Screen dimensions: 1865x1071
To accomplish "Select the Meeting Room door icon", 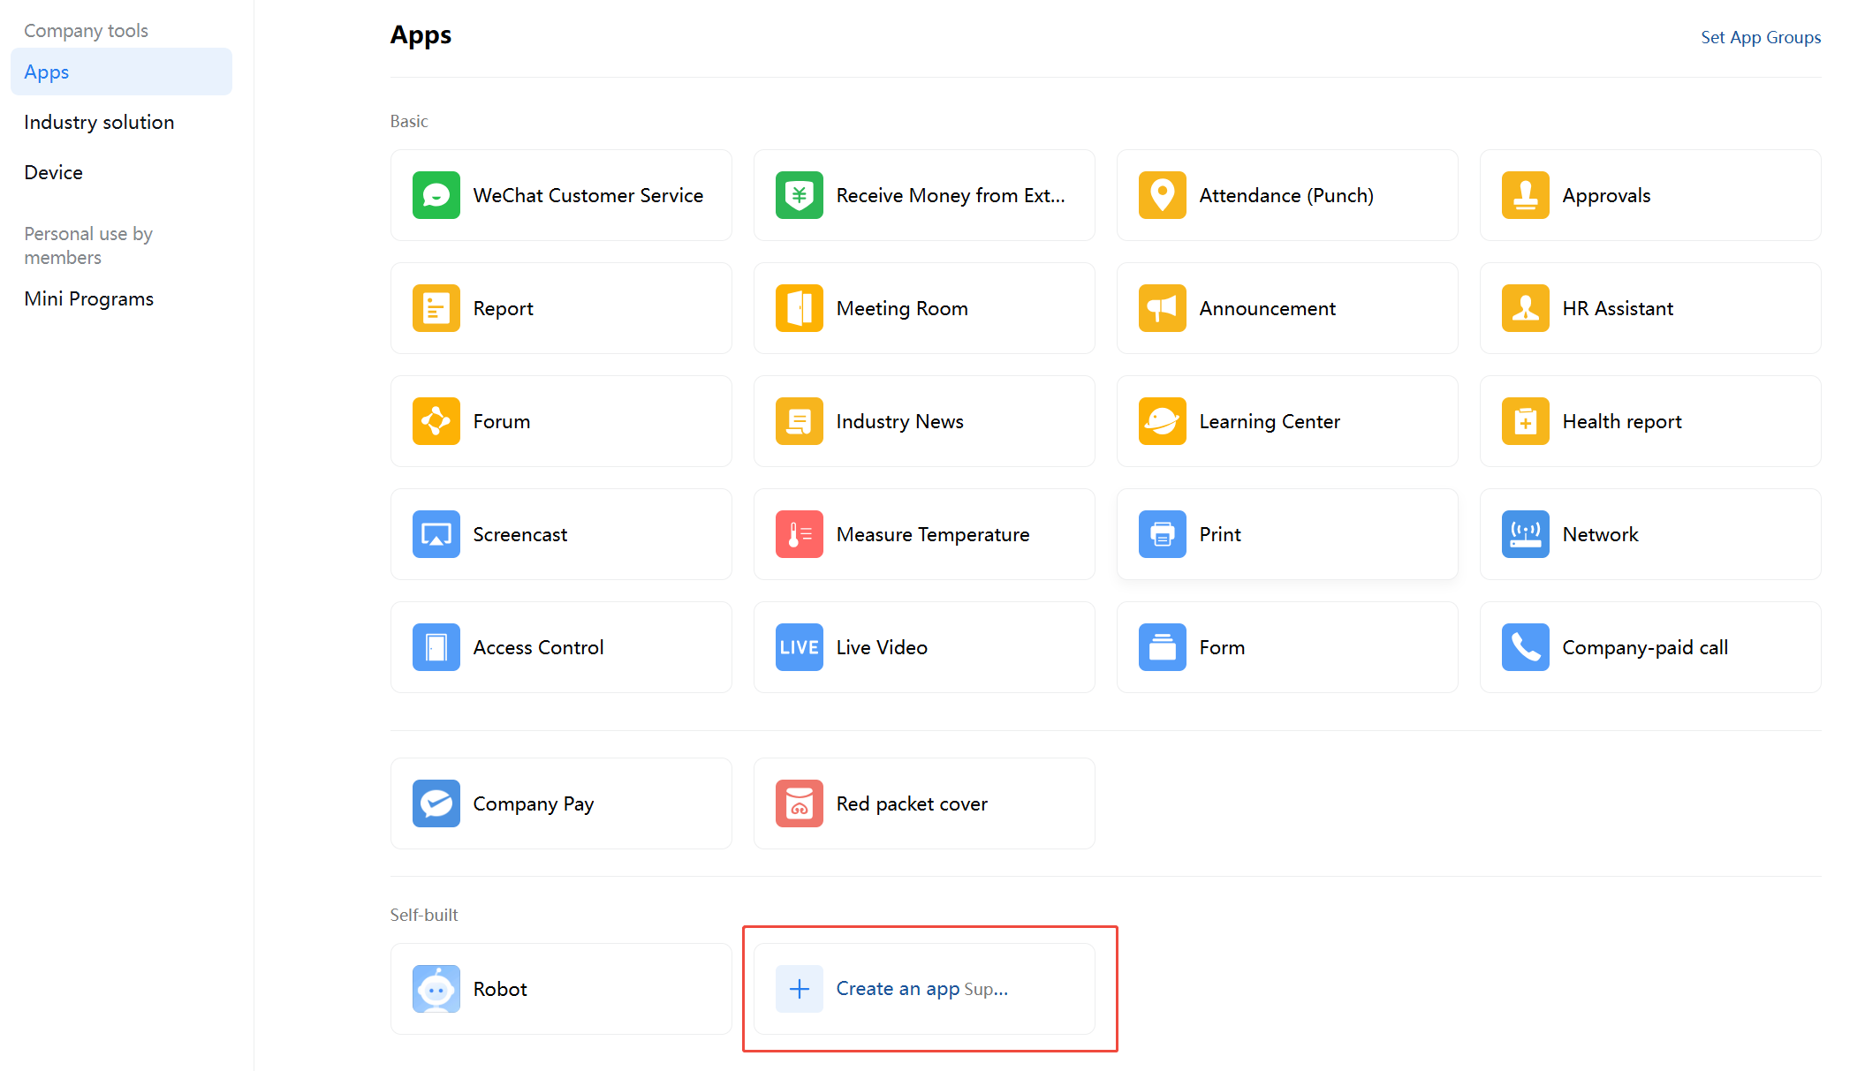I will point(799,308).
